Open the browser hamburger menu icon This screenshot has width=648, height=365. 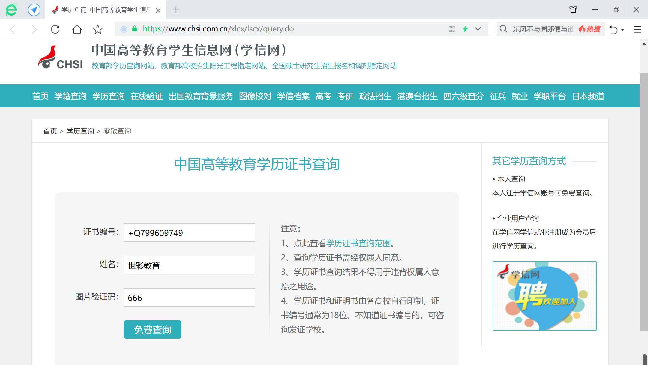point(637,29)
